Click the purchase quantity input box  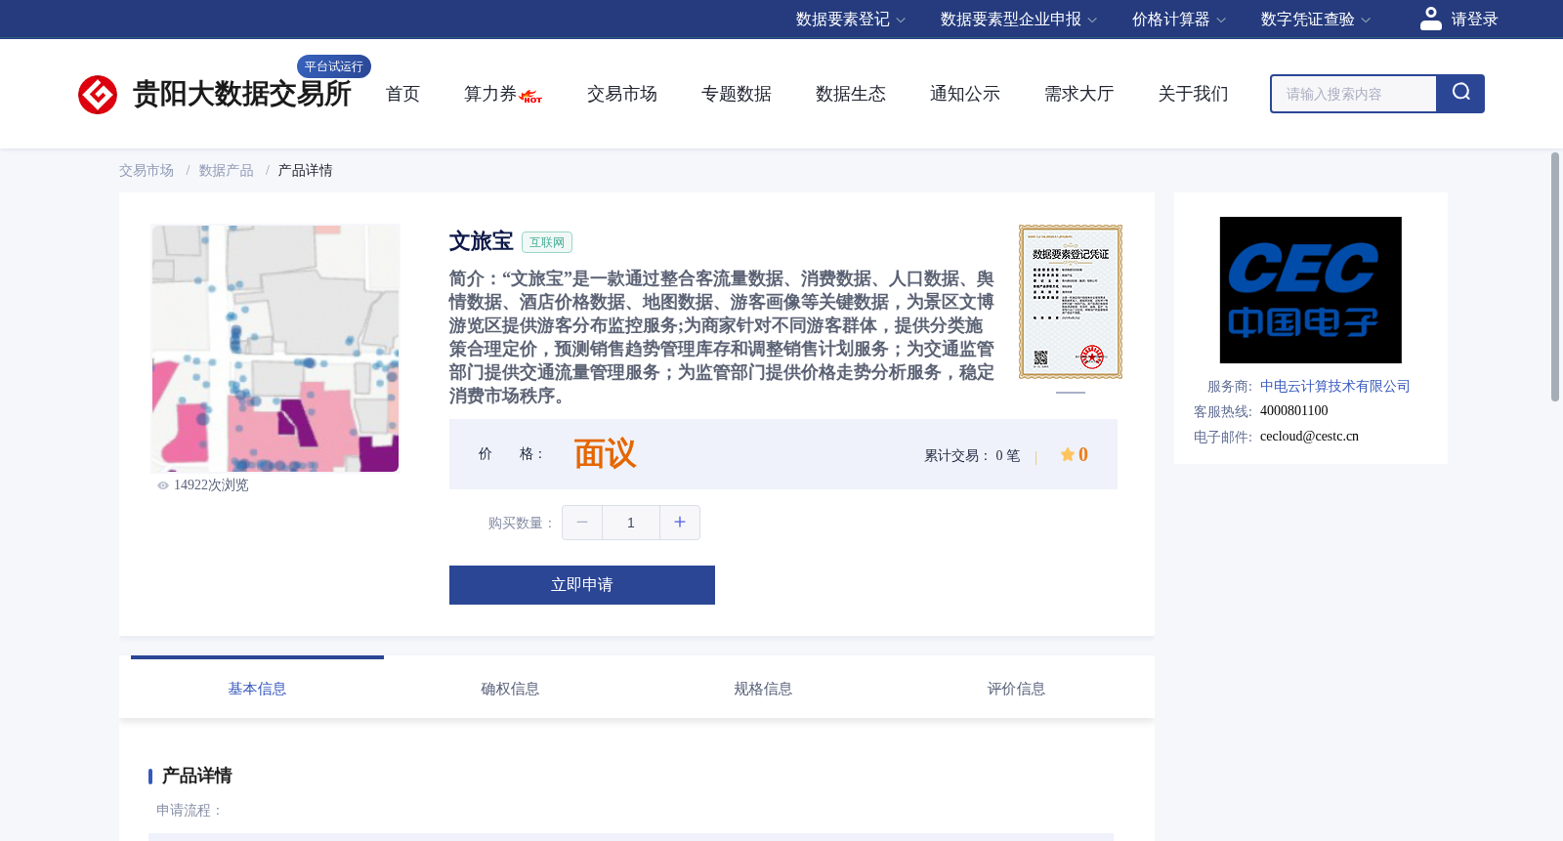[631, 523]
